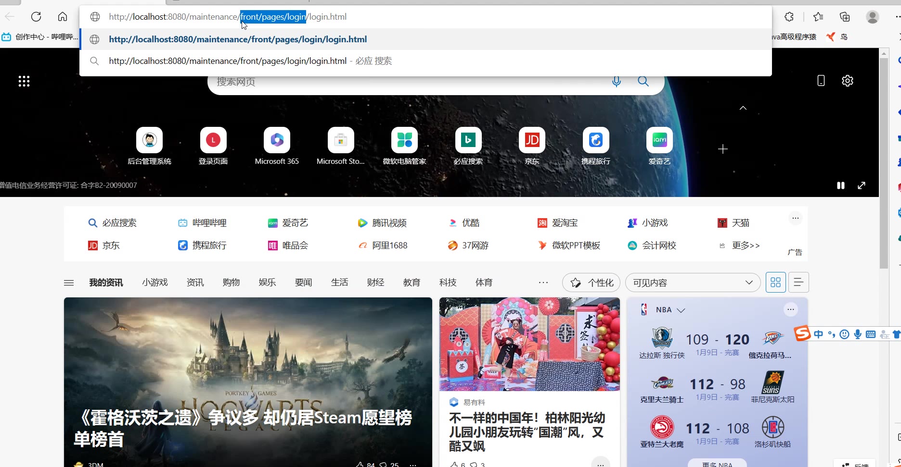Expand the background image to fullscreen

(862, 185)
